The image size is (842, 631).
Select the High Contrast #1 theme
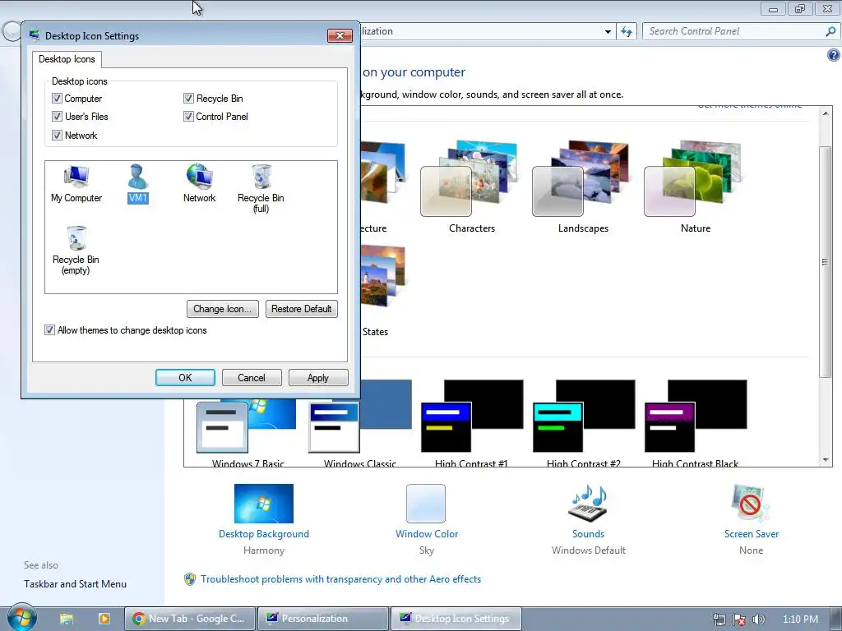(x=471, y=424)
